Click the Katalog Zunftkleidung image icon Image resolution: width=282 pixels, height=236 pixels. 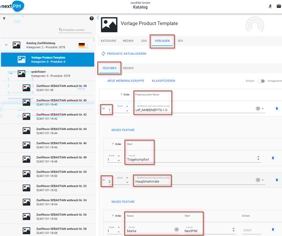[16, 45]
